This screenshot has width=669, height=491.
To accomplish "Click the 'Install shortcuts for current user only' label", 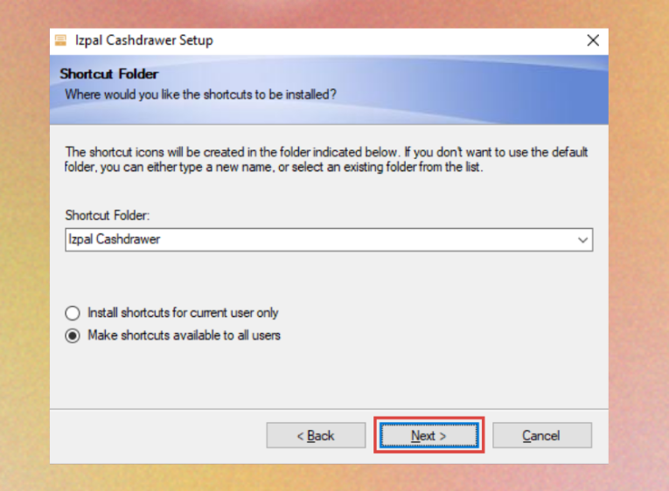I will click(x=183, y=313).
